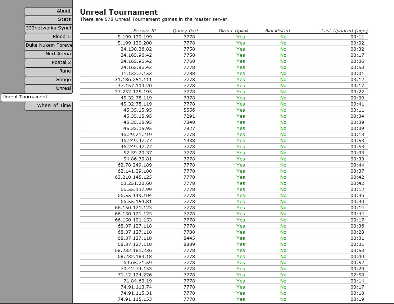Screen dimensions: 394x304
Task: Select the Duke Nukem Forever sidebar tab
Action: (x=49, y=45)
